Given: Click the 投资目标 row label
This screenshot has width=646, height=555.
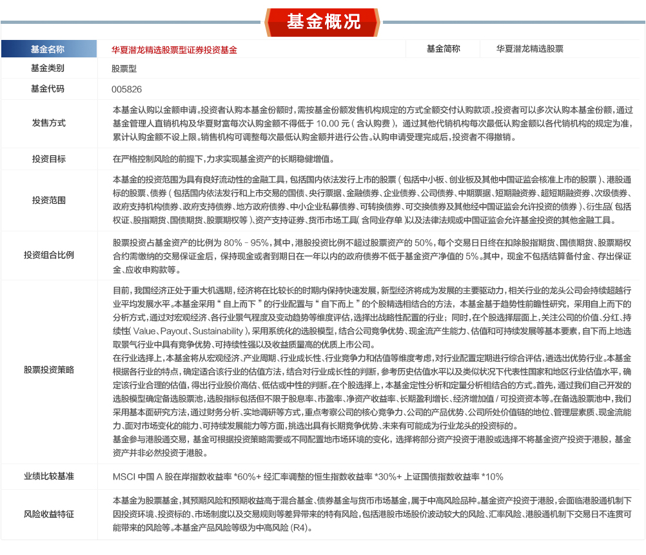Looking at the screenshot, I should [x=48, y=159].
